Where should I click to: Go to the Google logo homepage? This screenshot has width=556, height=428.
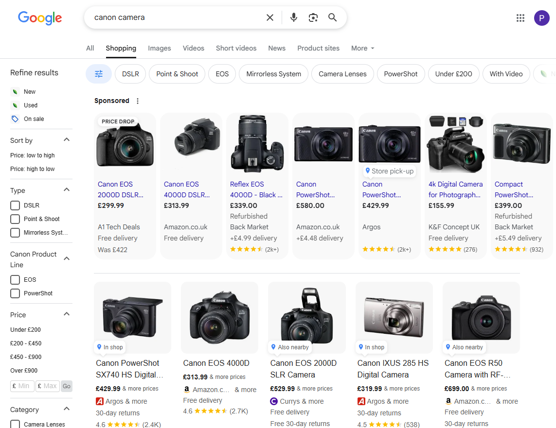coord(40,18)
